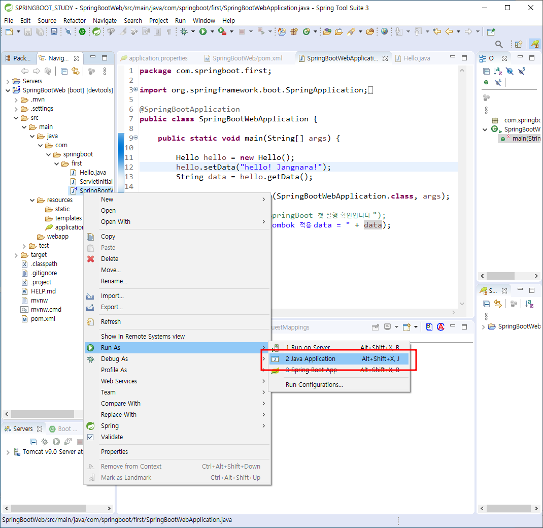
Task: Click the New wizard toolbar icon
Action: pyautogui.click(x=9, y=32)
